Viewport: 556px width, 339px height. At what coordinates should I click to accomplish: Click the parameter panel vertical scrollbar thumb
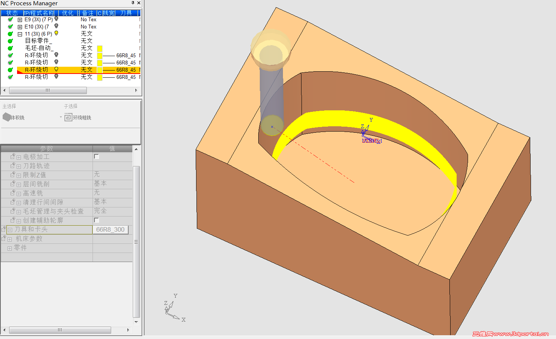click(137, 242)
